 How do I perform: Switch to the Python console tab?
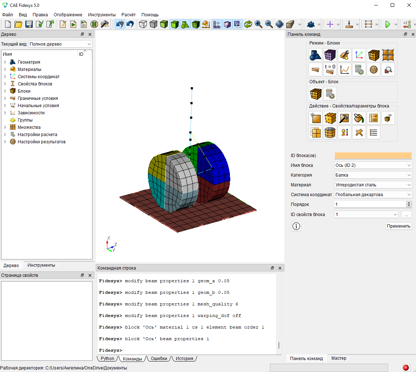click(107, 359)
